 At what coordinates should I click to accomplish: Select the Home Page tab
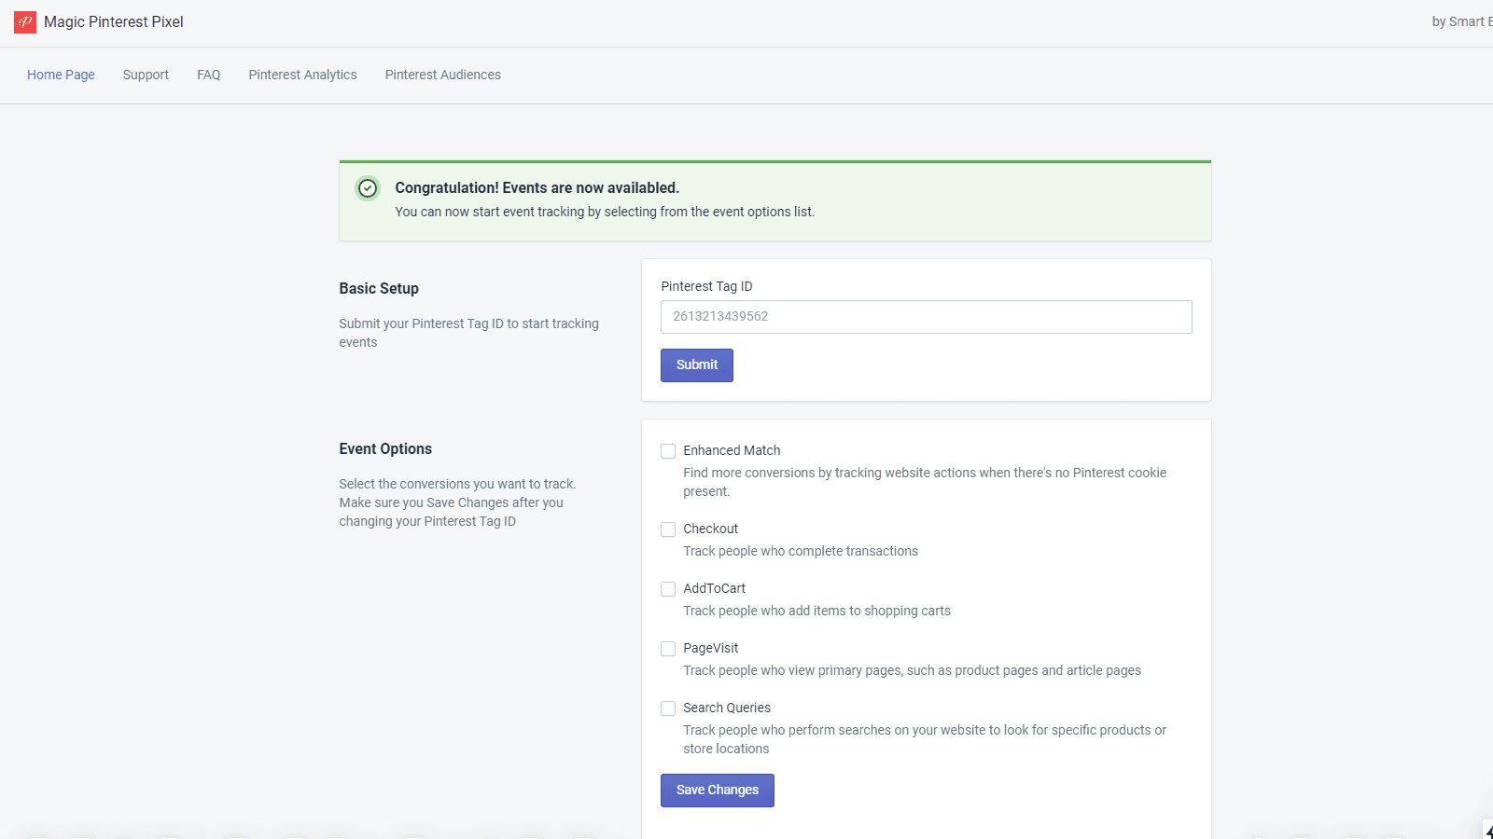(60, 75)
